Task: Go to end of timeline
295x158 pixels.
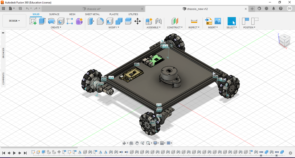Action: [x=25, y=153]
